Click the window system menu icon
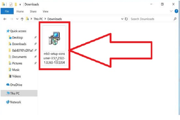Image resolution: width=180 pixels, height=120 pixels. point(3,4)
